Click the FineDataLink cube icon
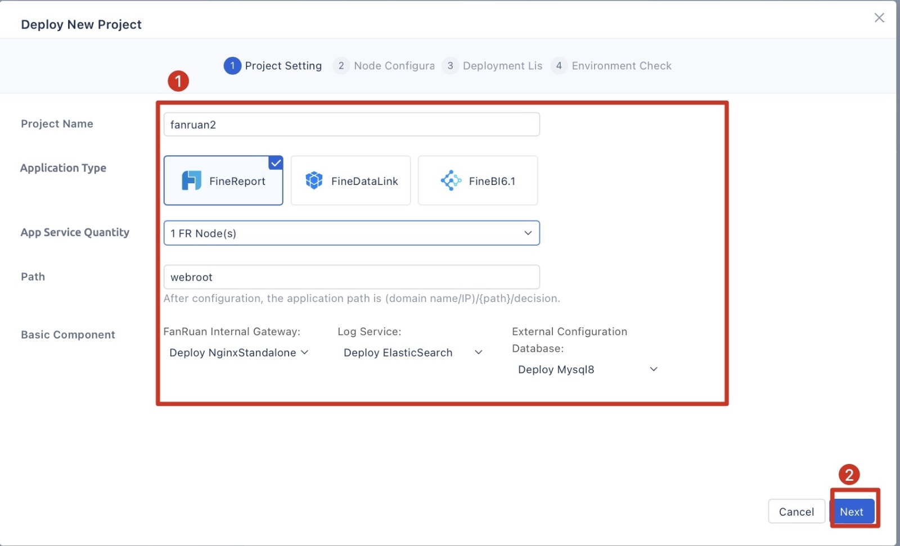Screen dimensions: 900x546 [x=314, y=181]
